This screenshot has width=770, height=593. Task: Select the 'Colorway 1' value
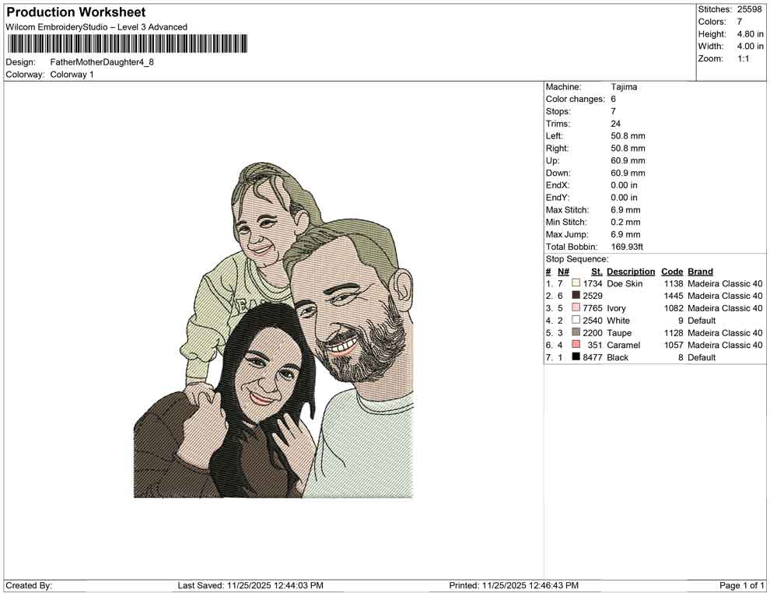coord(72,75)
